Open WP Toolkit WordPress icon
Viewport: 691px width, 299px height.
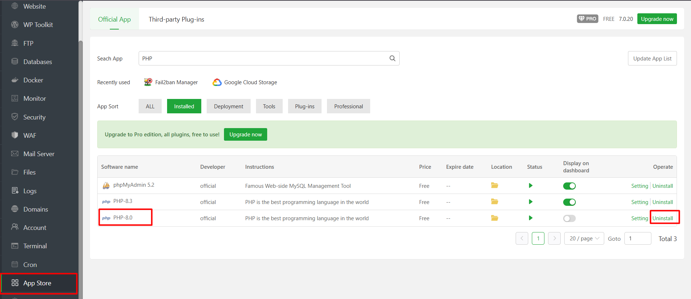pos(15,24)
